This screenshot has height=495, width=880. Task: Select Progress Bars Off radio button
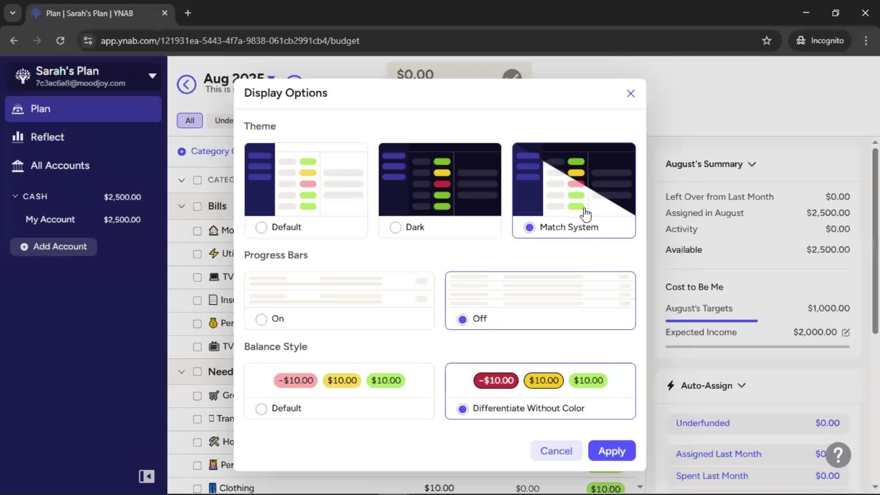pos(462,319)
